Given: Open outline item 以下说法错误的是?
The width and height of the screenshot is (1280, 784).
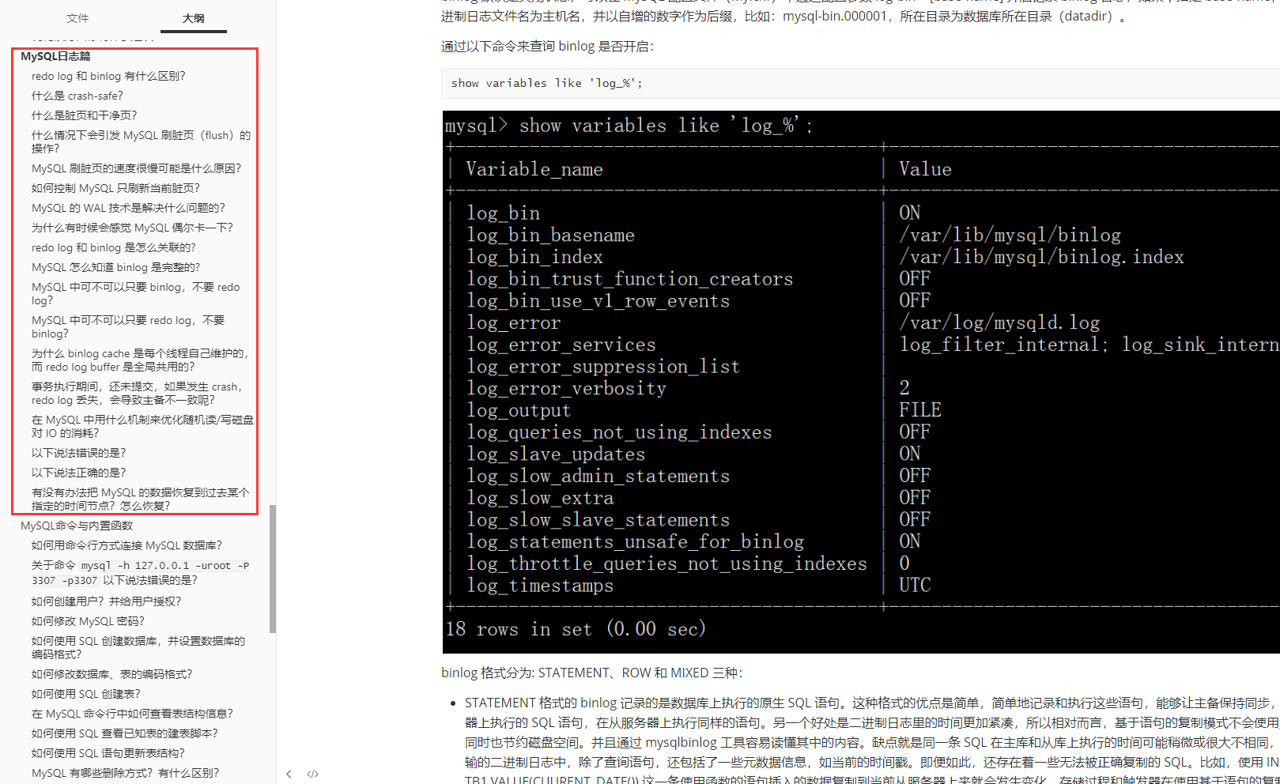Looking at the screenshot, I should [x=79, y=453].
